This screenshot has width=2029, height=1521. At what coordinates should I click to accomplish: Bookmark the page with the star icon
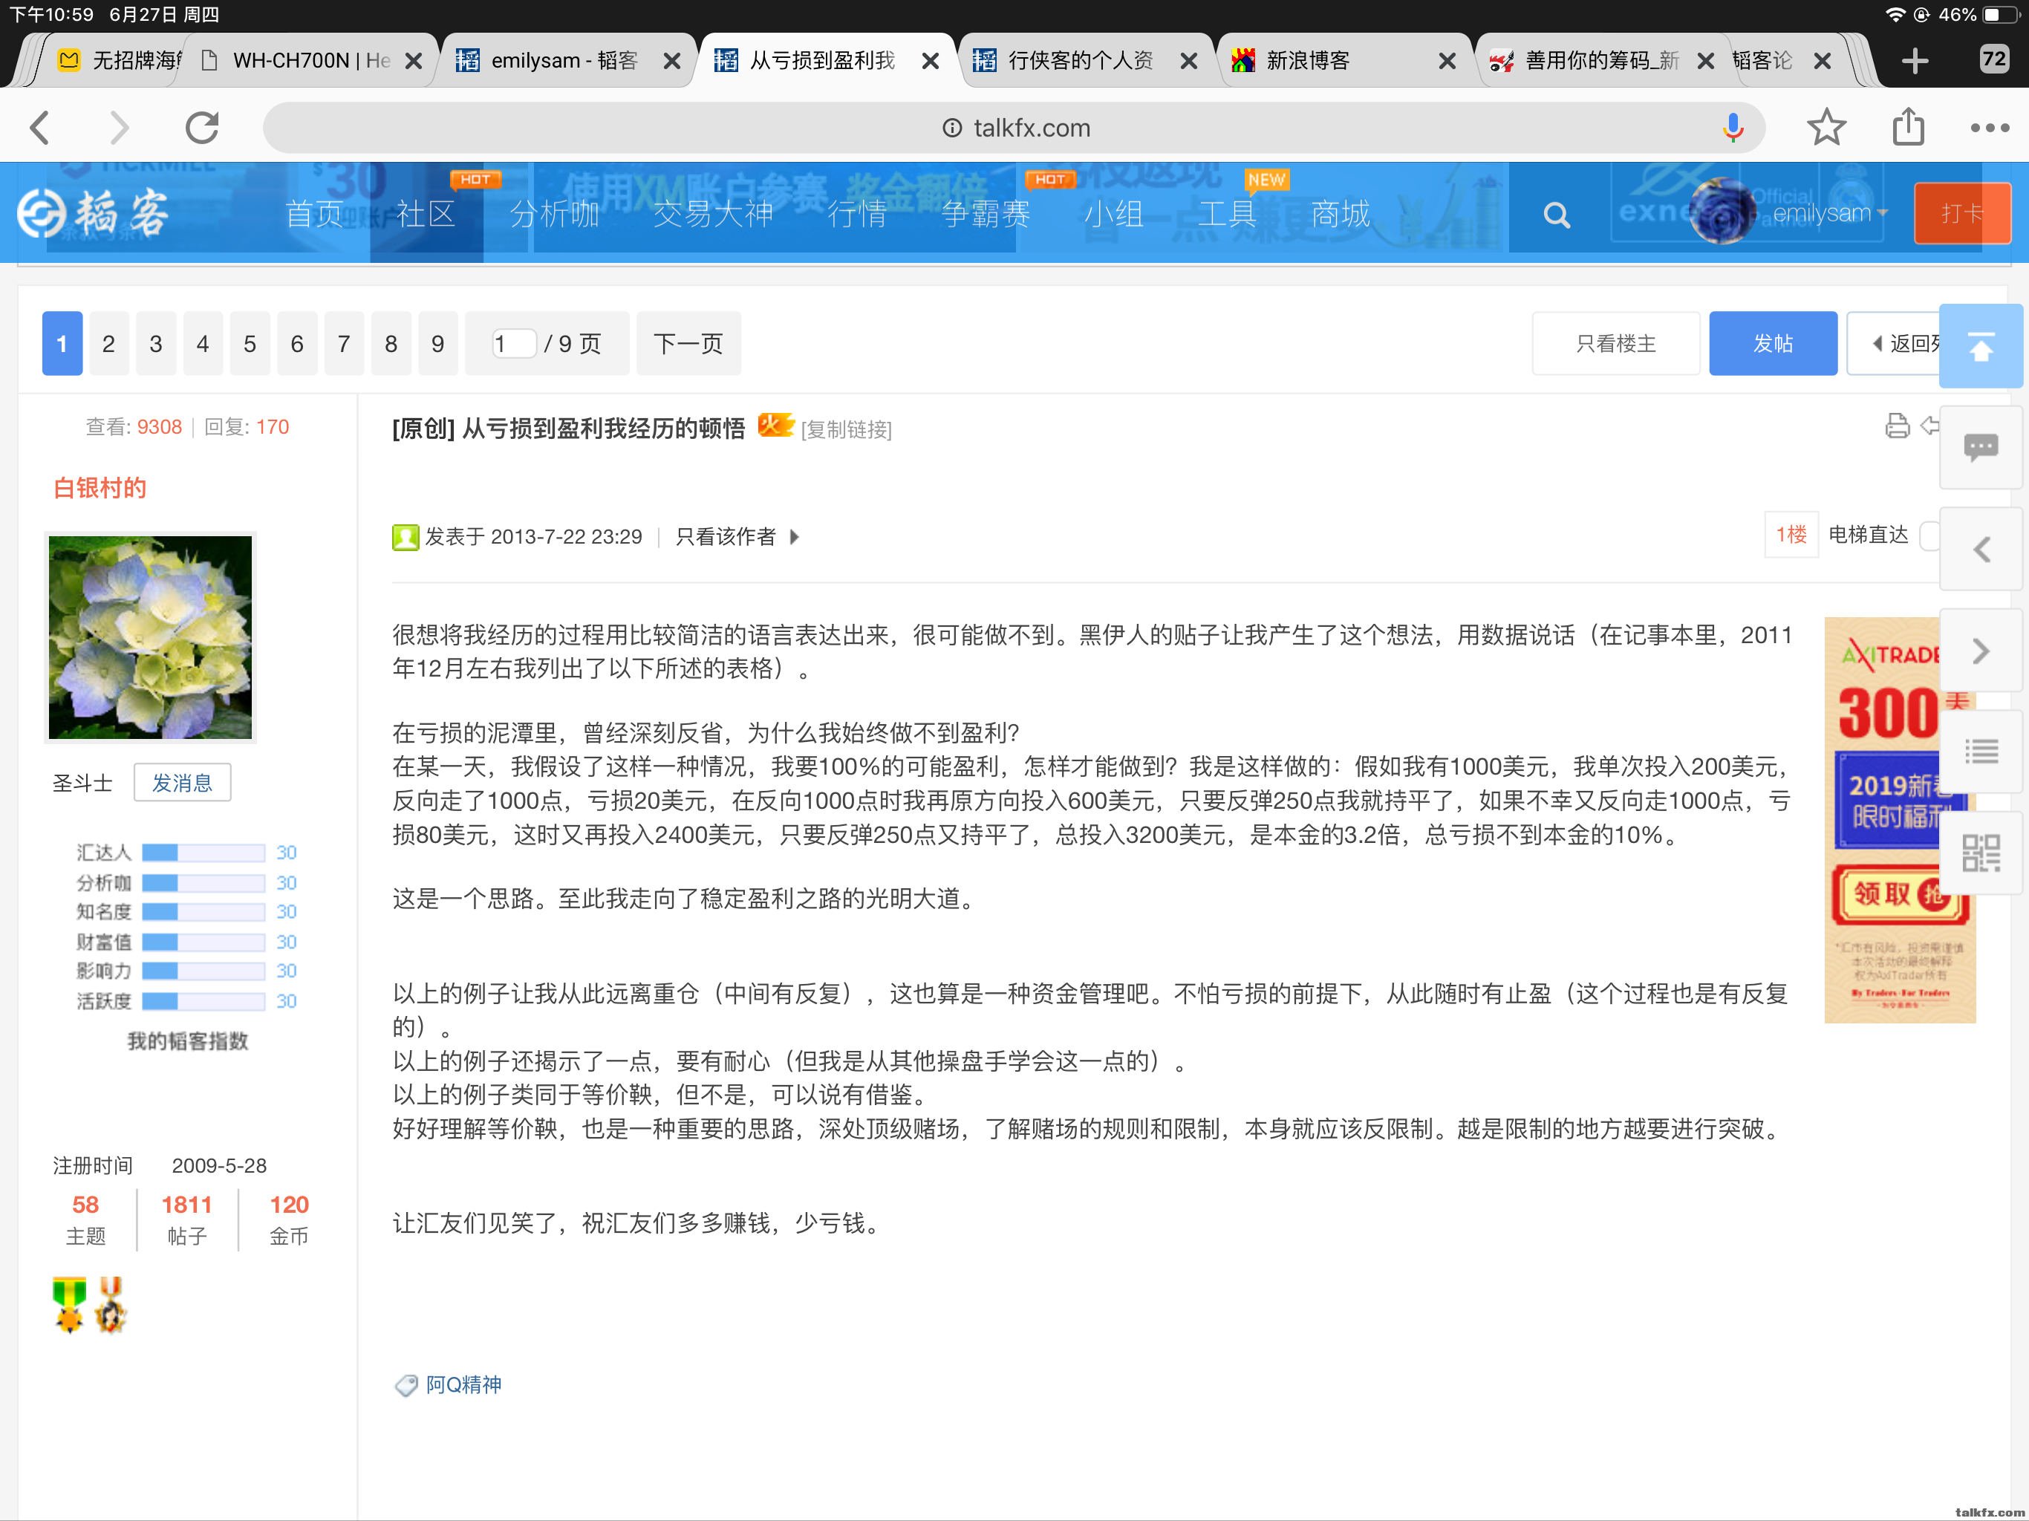[1826, 128]
